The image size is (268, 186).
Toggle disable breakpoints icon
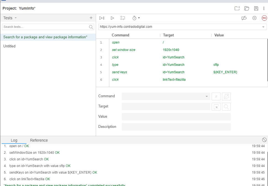point(244,18)
